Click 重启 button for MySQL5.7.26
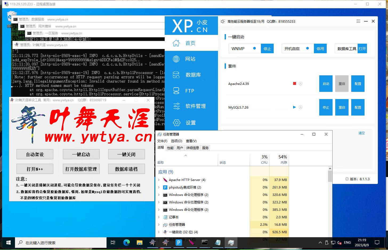 point(342,107)
